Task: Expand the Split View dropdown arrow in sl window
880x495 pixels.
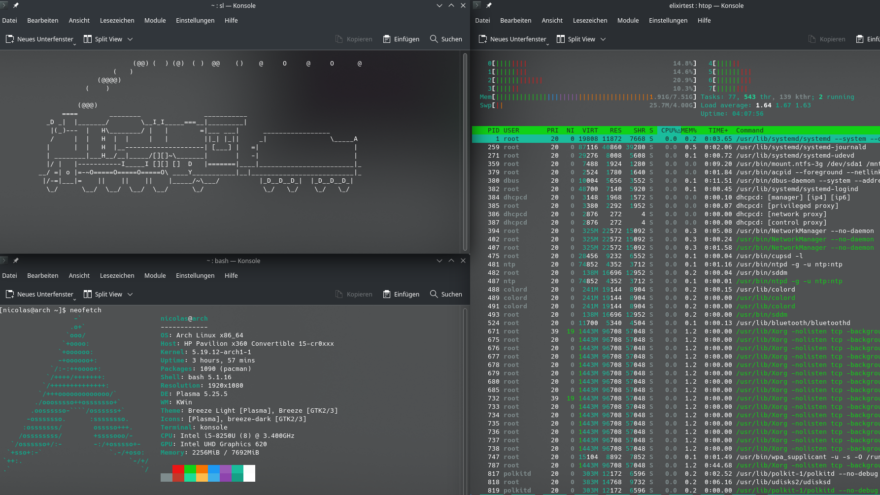Action: point(130,39)
